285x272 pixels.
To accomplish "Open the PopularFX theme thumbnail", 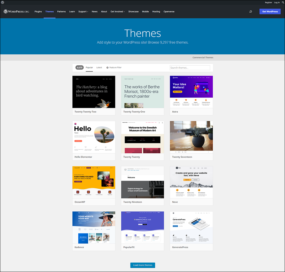I will pyautogui.click(x=142, y=227).
